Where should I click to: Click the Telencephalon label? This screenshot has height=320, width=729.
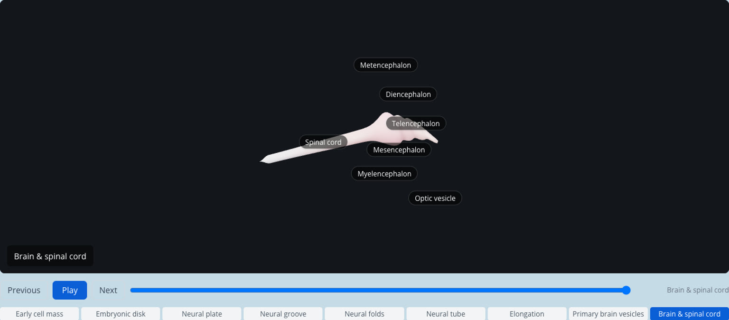pos(416,123)
